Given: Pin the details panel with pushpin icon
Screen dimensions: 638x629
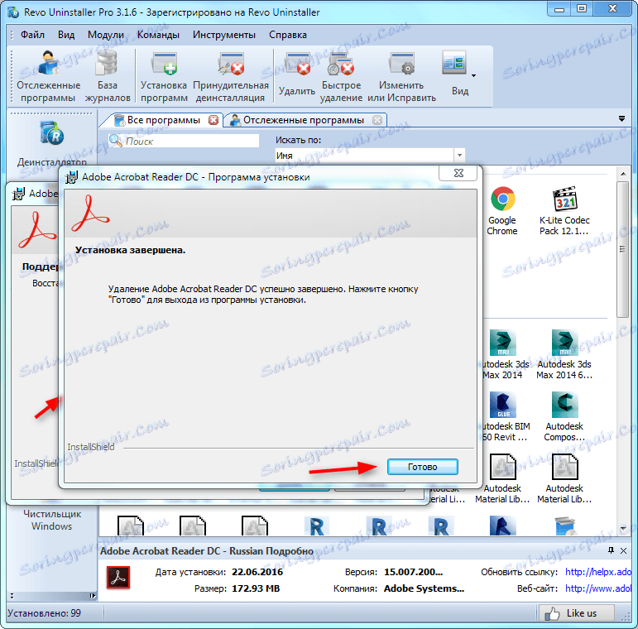Looking at the screenshot, I should [x=611, y=550].
